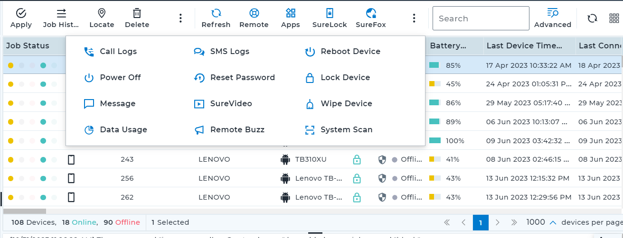Open Advanced search
Screen dimensions: 623x238
click(x=553, y=18)
